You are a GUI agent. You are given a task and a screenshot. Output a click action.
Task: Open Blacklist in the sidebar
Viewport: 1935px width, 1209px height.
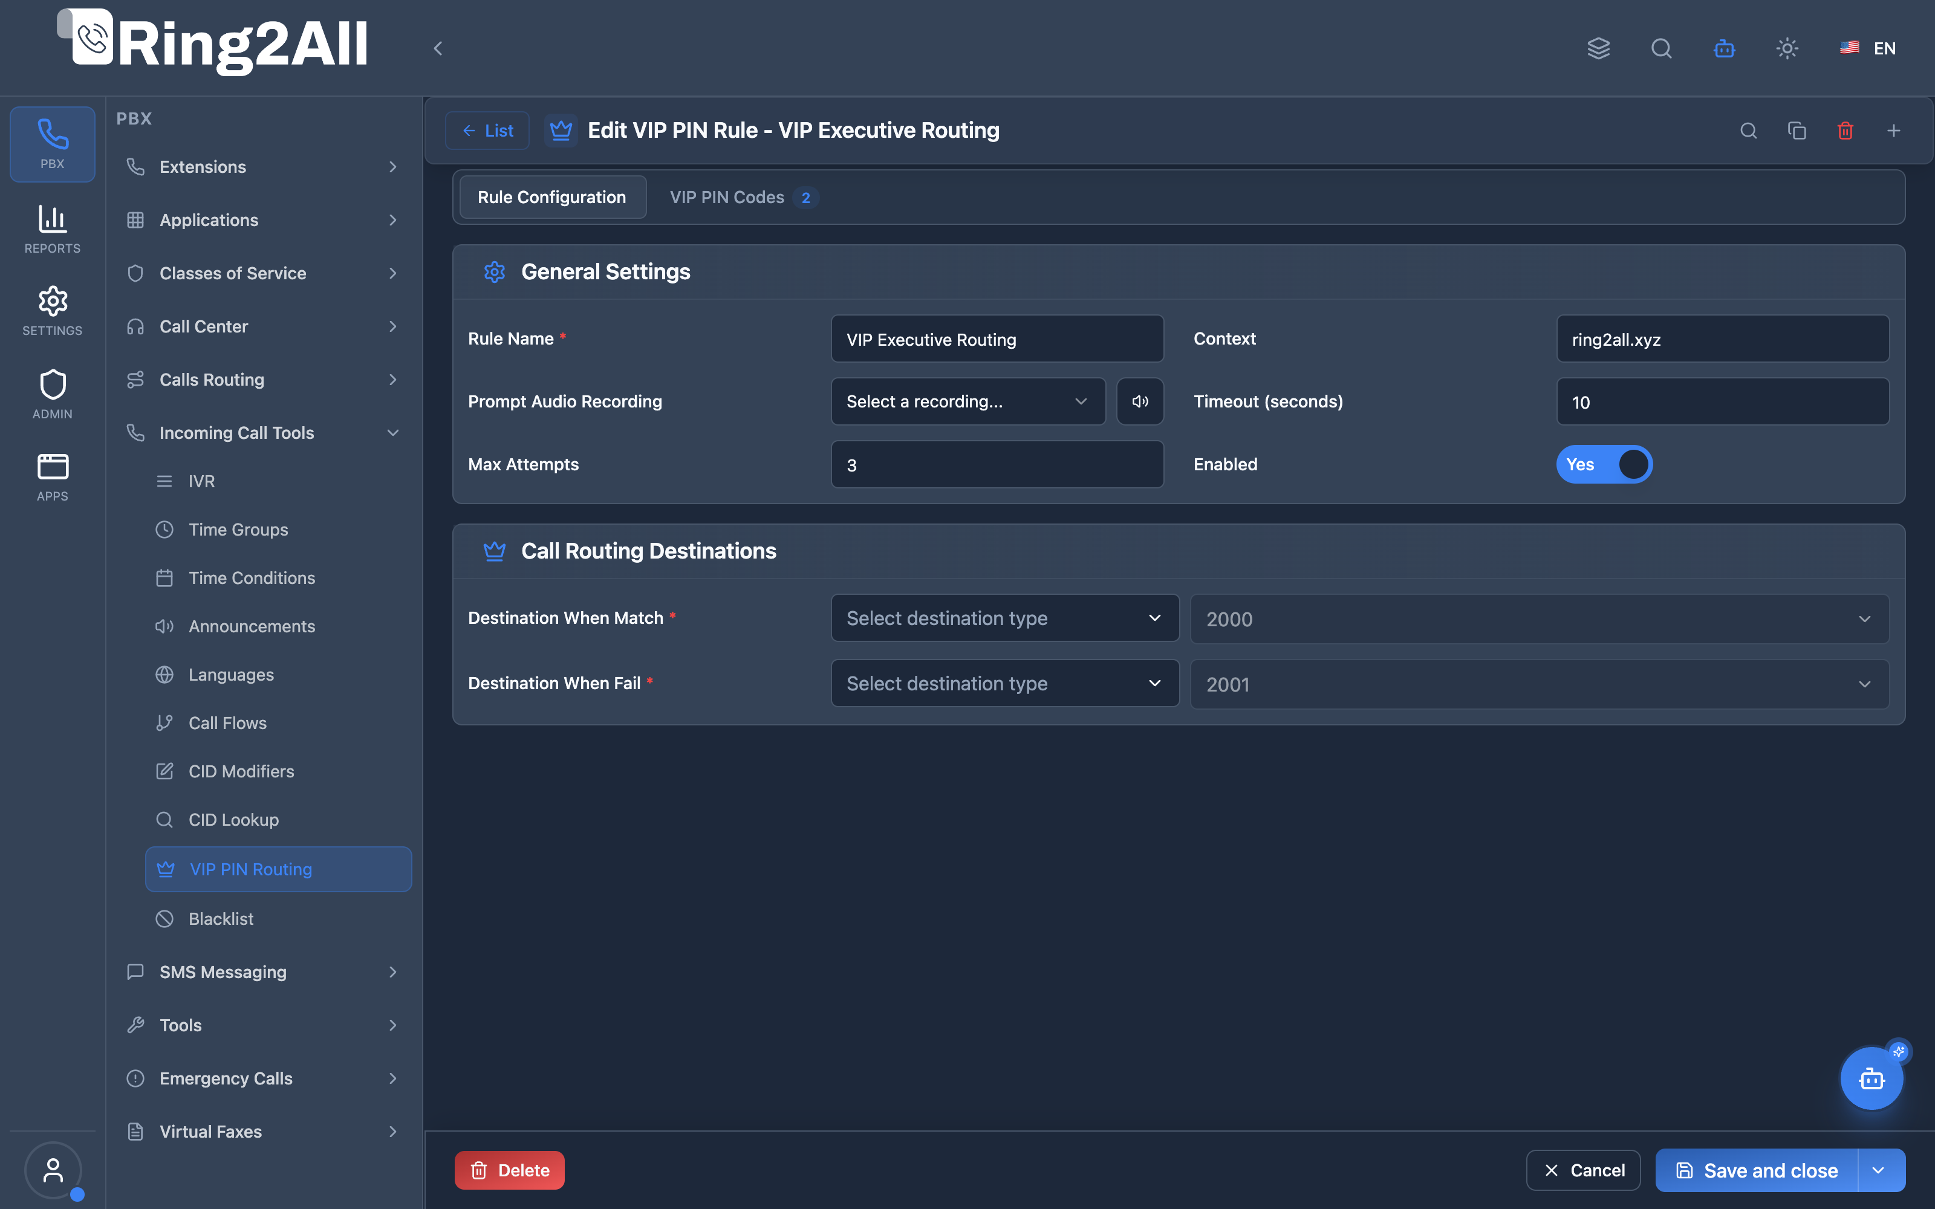tap(278, 919)
